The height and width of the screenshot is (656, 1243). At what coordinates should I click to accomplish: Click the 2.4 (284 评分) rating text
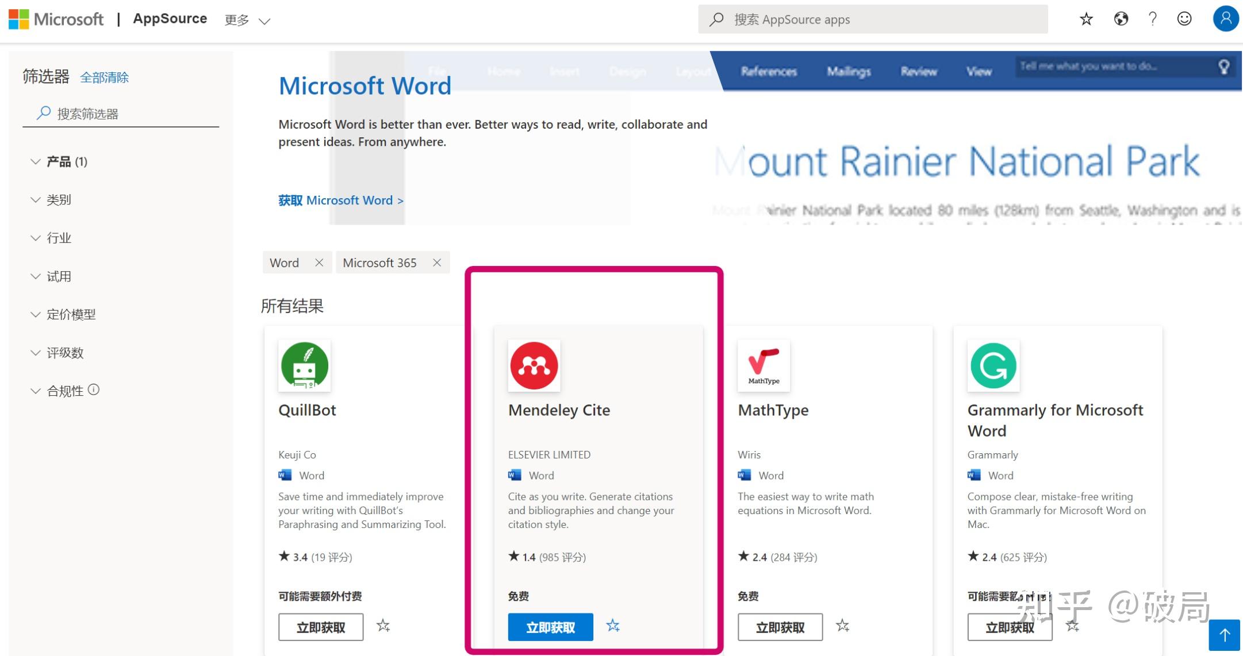point(777,557)
